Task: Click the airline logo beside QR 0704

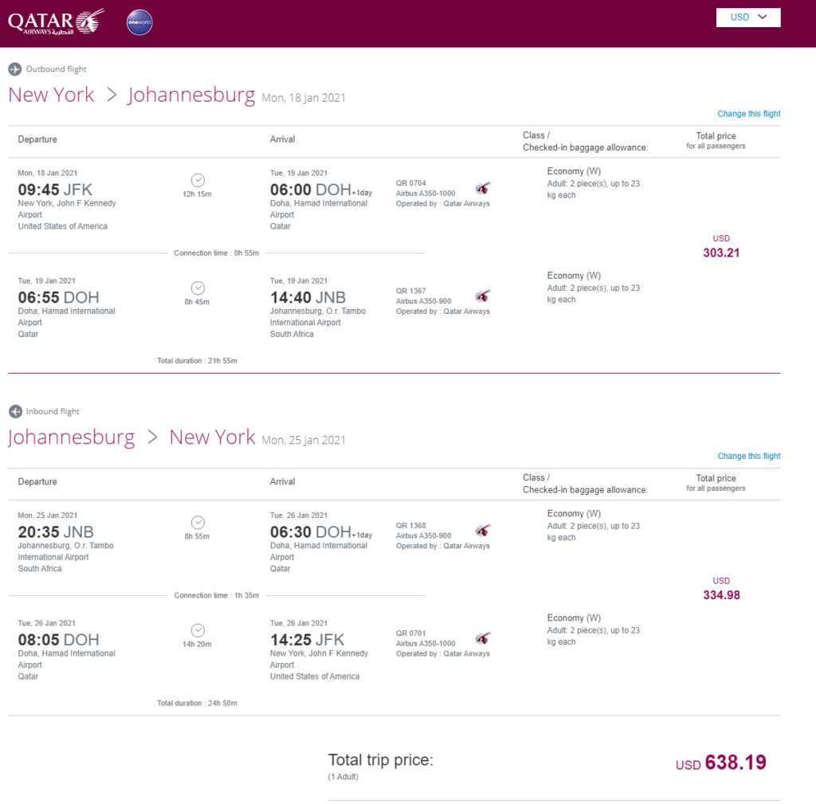Action: tap(483, 188)
